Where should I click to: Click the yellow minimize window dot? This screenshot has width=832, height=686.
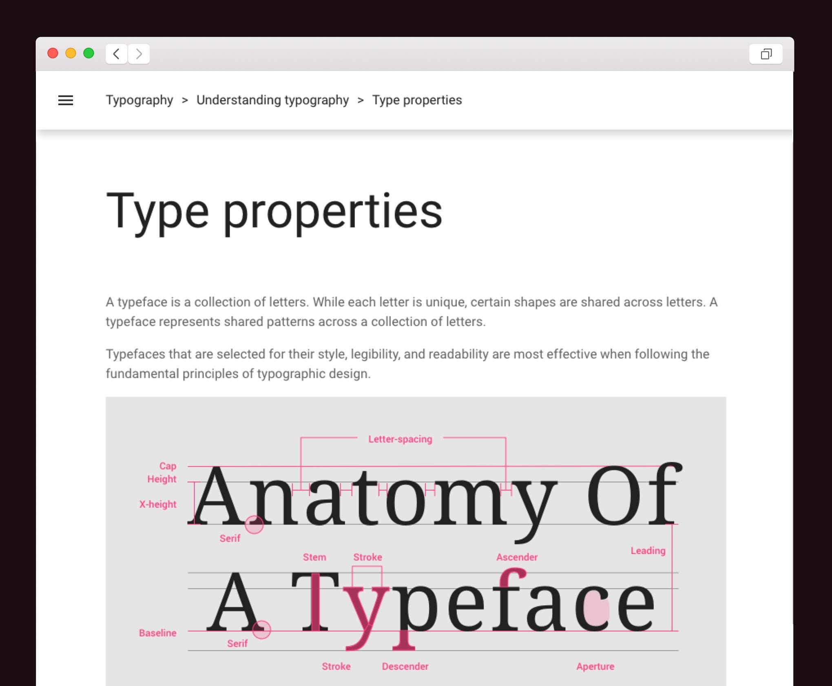[71, 53]
